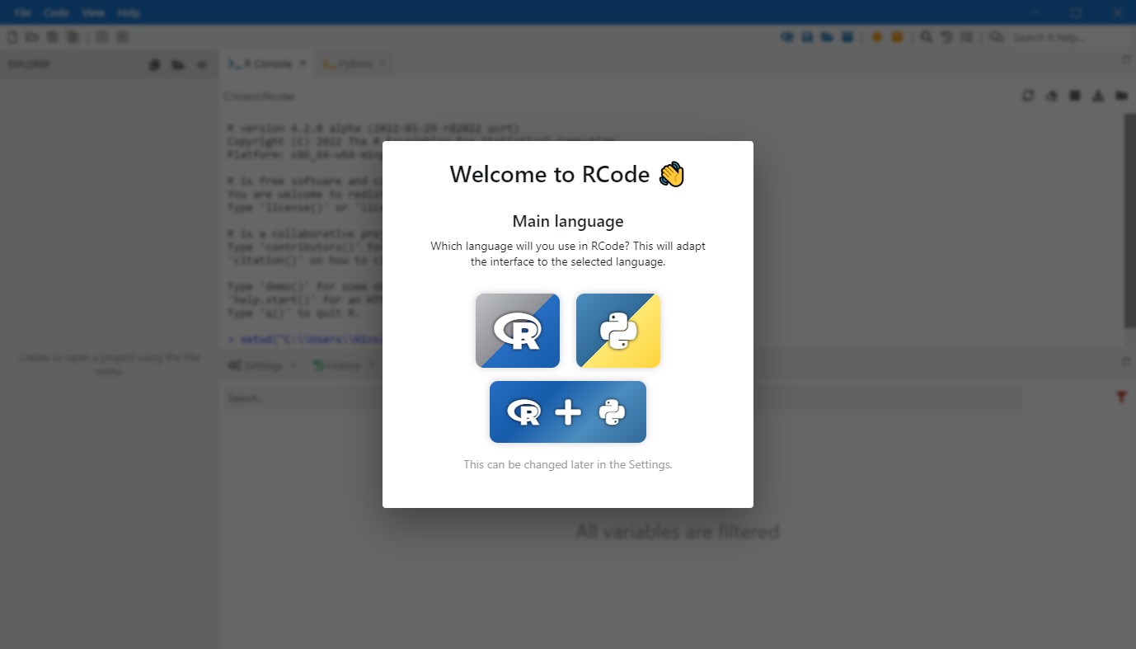Image resolution: width=1136 pixels, height=649 pixels.
Task: Click the copy icon in Explorer header
Action: click(x=154, y=65)
